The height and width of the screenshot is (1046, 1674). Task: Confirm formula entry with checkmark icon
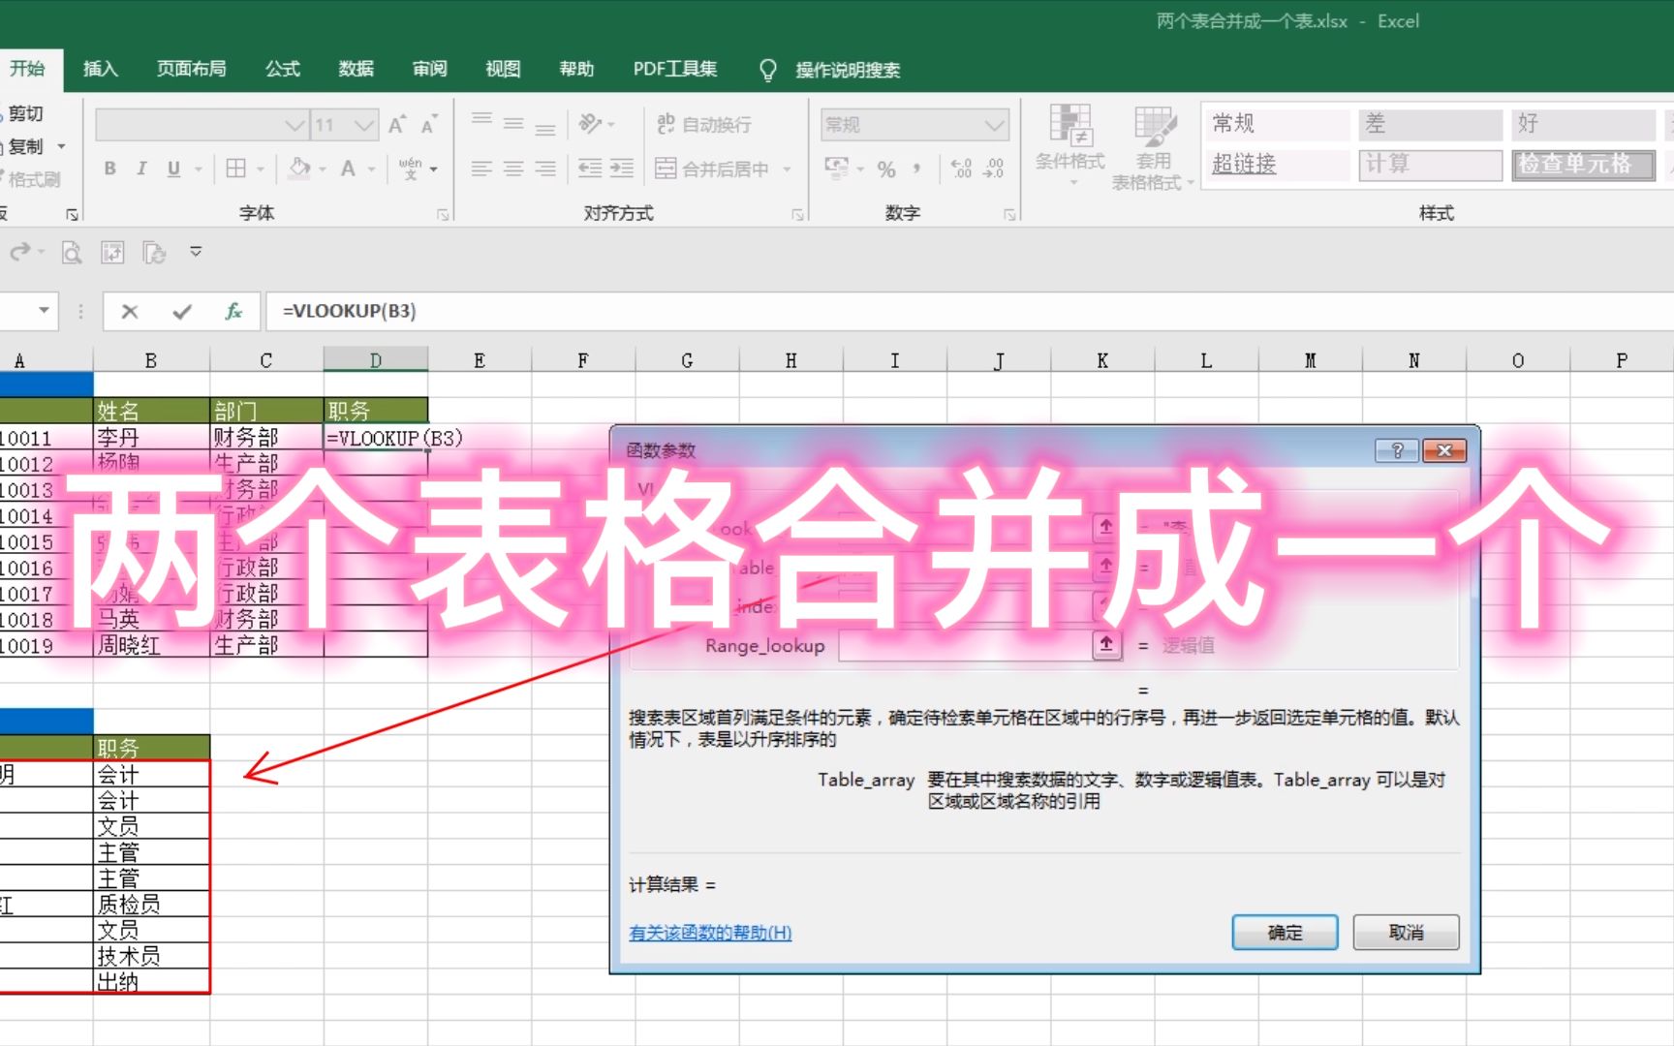point(182,312)
